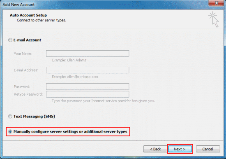Click the Auto Account Setup heading
This screenshot has width=226, height=159.
coord(28,15)
